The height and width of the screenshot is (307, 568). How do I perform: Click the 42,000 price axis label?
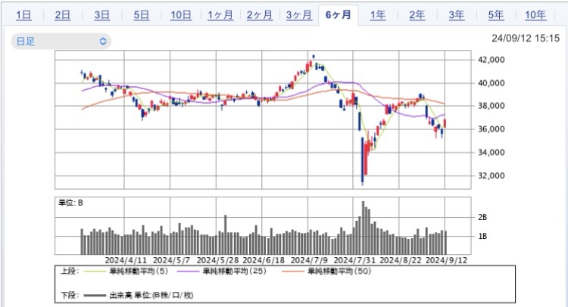click(x=492, y=60)
